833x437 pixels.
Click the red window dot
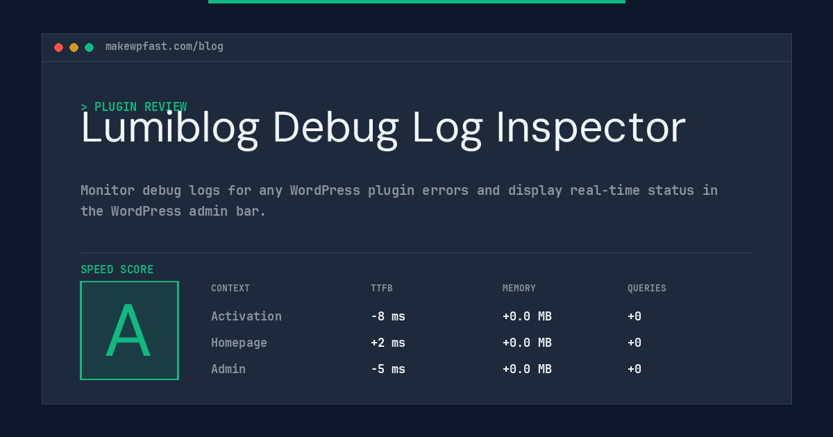coord(58,47)
